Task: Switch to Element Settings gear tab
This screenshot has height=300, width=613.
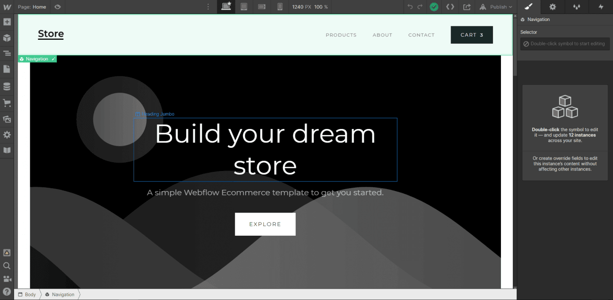Action: (553, 7)
